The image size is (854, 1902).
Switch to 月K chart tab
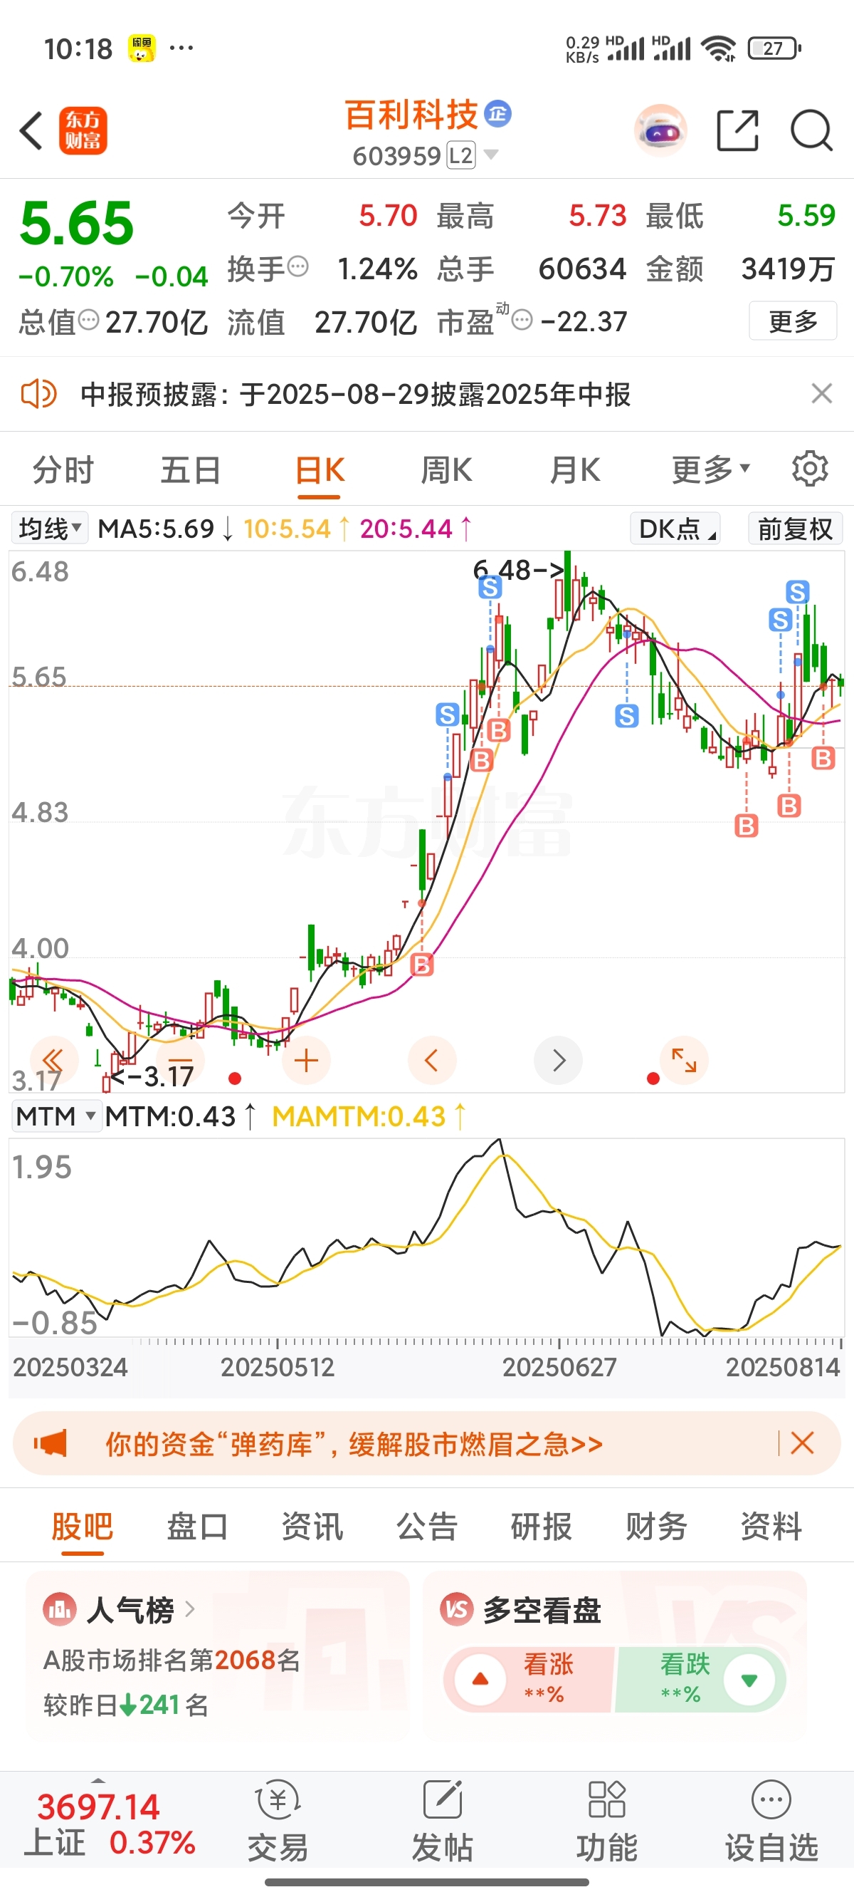coord(574,469)
